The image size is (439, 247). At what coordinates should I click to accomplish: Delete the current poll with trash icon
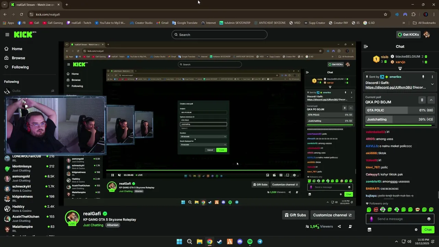click(422, 100)
